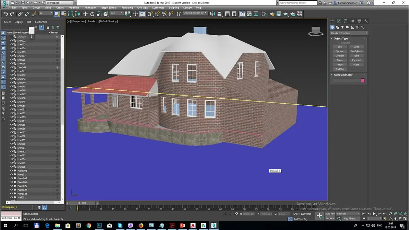Hide Line002 using its eye icon
Screen dimensions: 409x230
pyautogui.click(x=11, y=41)
